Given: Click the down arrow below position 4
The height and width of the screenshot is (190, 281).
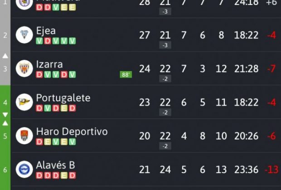Looking at the screenshot, I should 5,115.
